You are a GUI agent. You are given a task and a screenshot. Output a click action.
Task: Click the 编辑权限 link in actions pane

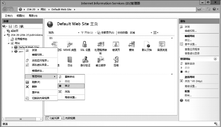[x=191, y=31]
